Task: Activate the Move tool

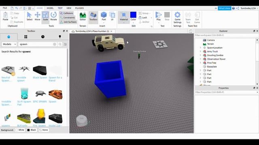Action: 37,16
